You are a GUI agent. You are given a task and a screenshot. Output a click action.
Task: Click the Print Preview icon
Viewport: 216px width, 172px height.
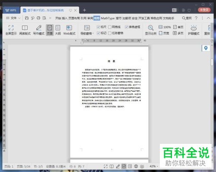pyautogui.click(x=44, y=18)
